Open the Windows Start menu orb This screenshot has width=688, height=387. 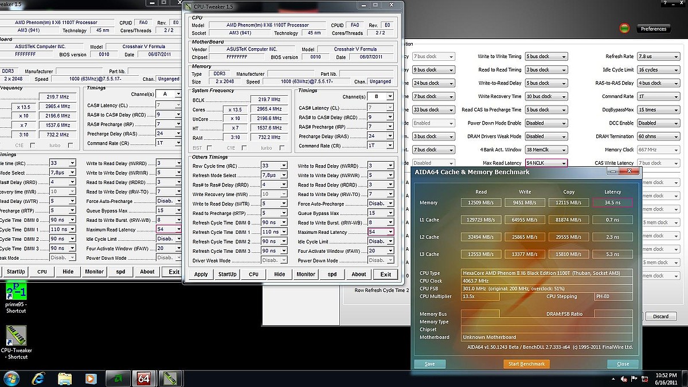[11, 378]
